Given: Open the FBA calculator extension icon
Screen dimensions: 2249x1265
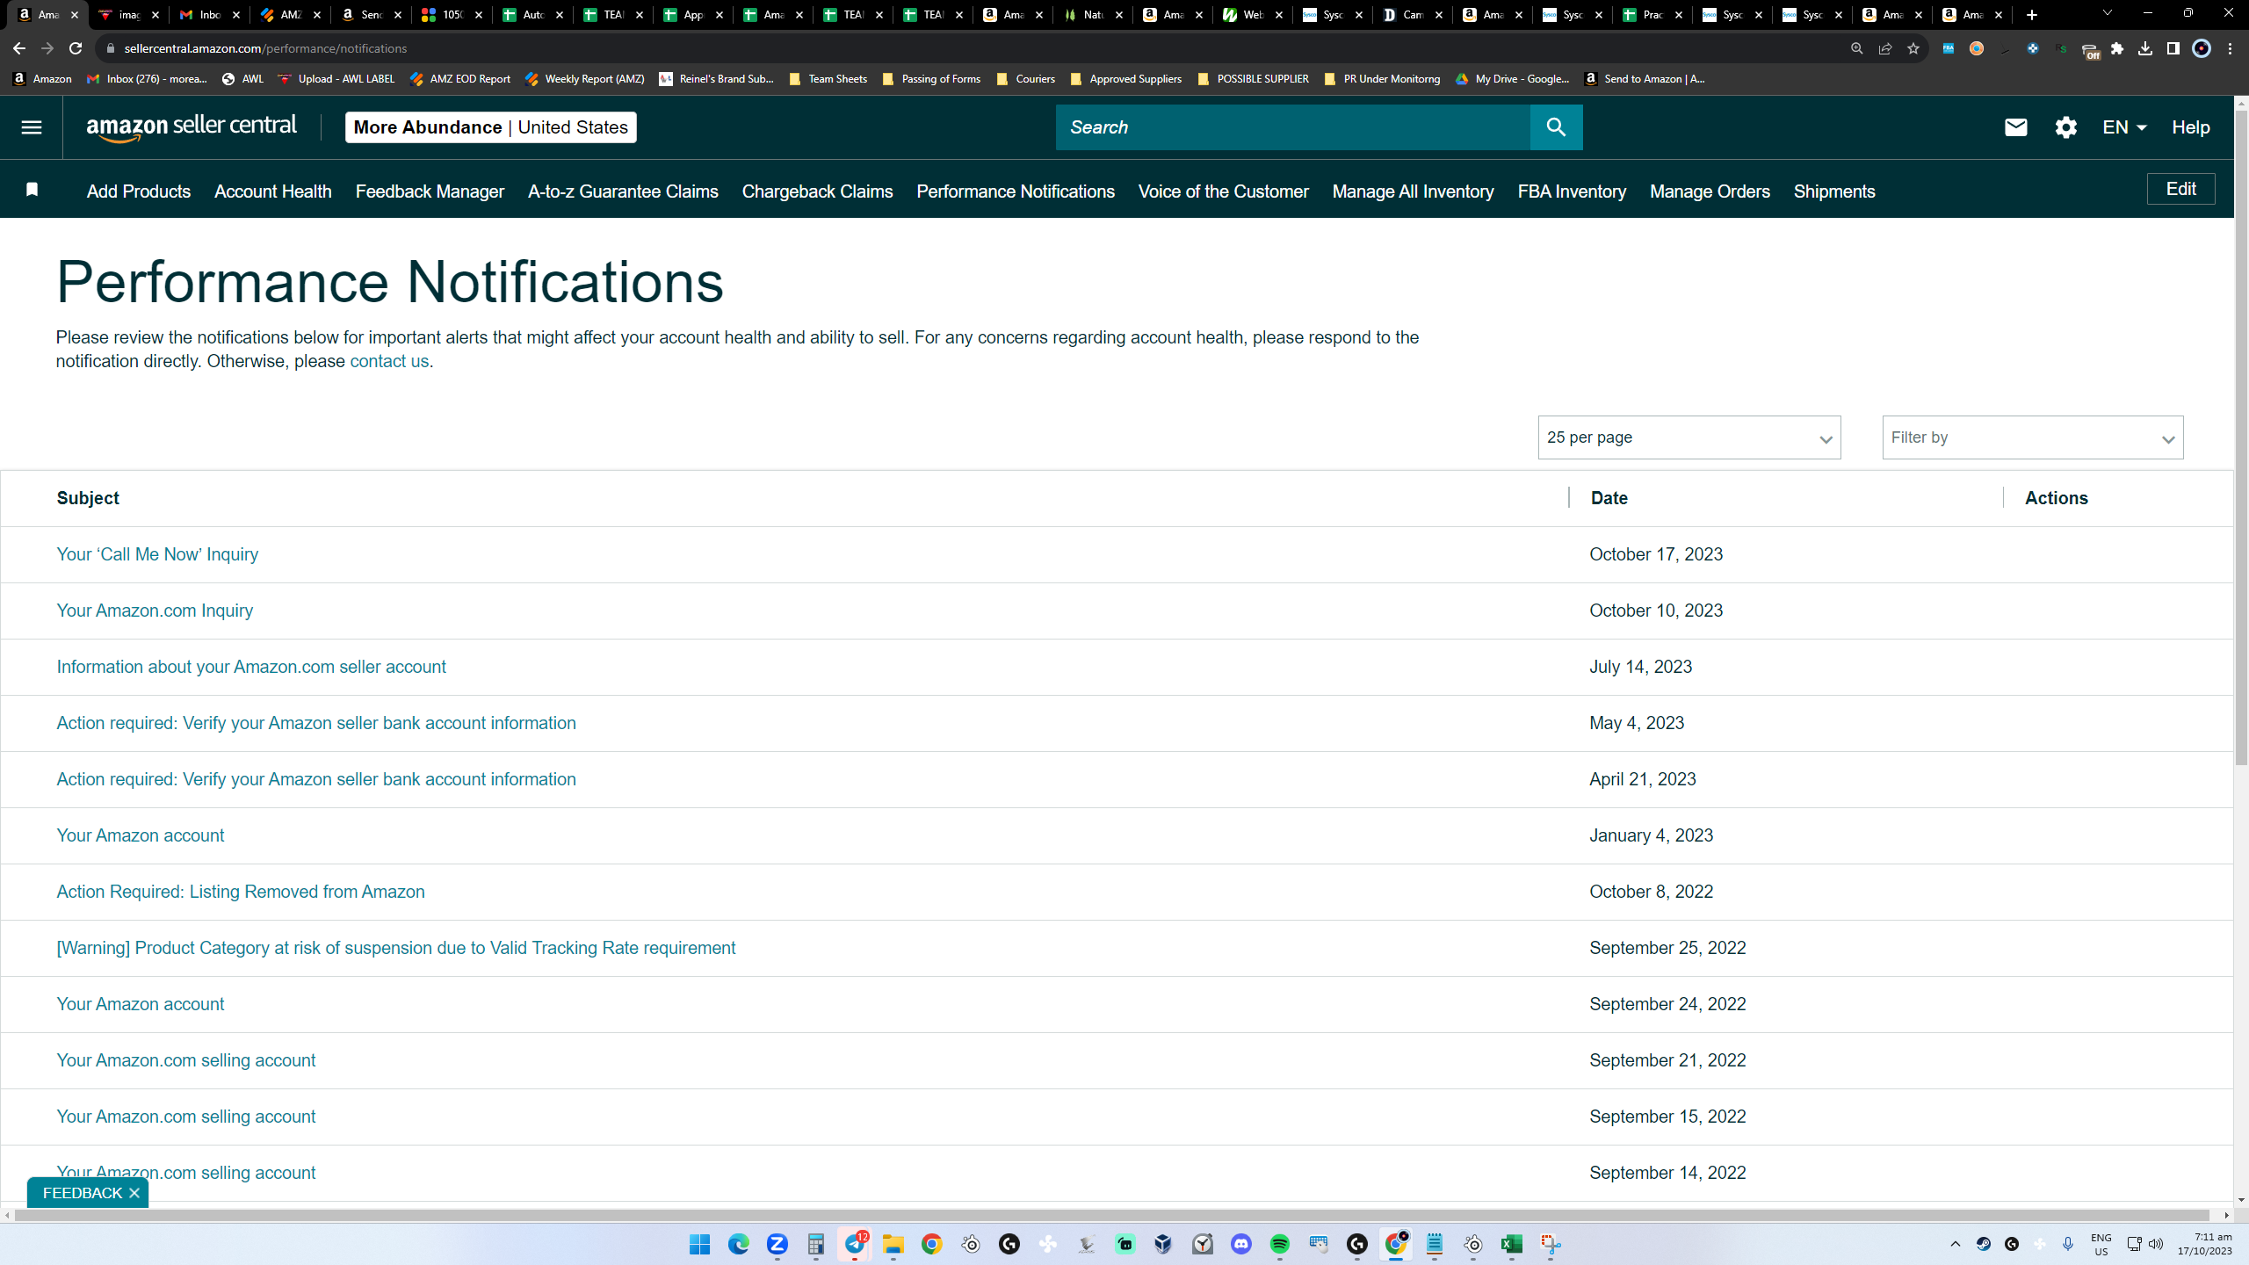Looking at the screenshot, I should coord(1949,48).
